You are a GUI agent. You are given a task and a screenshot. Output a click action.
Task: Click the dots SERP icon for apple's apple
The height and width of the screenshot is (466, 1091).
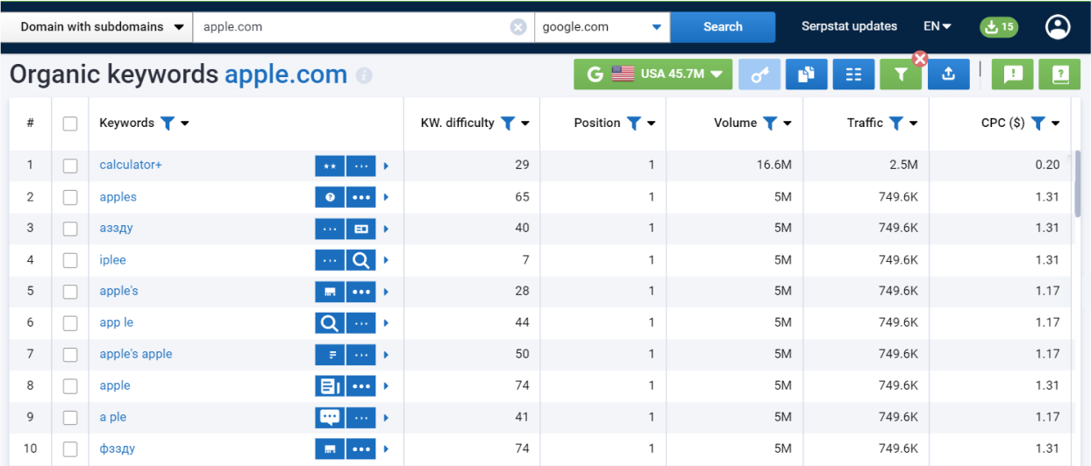pos(360,355)
